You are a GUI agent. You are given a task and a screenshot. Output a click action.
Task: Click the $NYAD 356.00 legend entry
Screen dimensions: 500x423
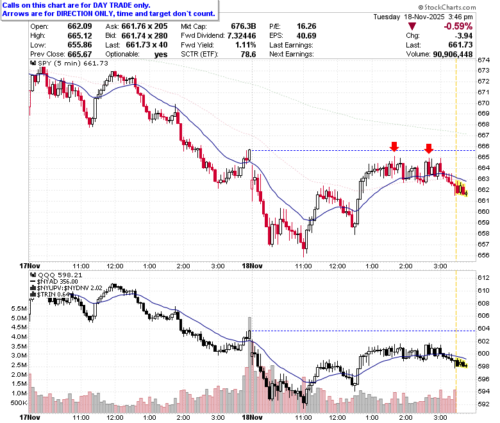54,281
